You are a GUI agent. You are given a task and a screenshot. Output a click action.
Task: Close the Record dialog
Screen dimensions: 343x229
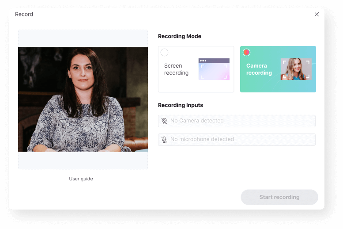[x=317, y=14]
